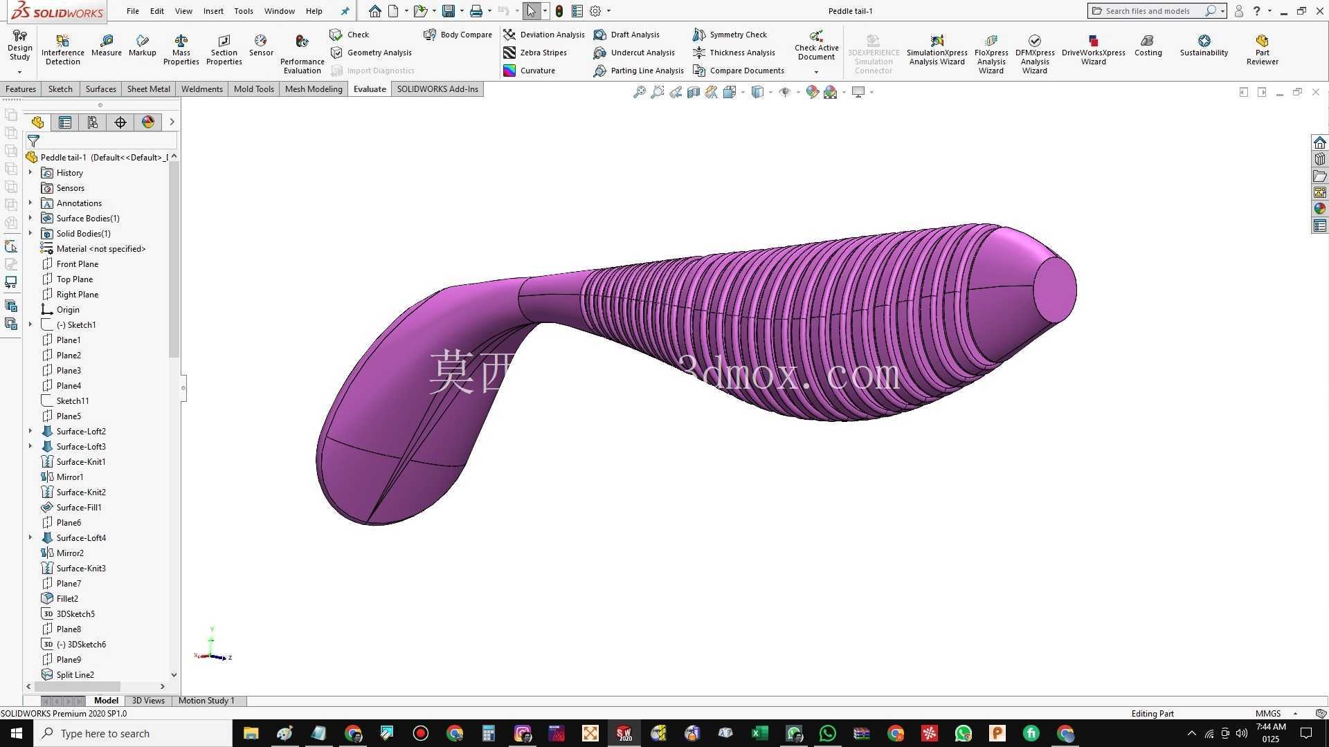Viewport: 1329px width, 747px height.
Task: Launch DriveWorksXpress Wizard
Action: click(1093, 50)
